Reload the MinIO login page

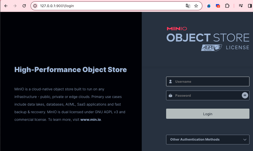[x=24, y=6]
